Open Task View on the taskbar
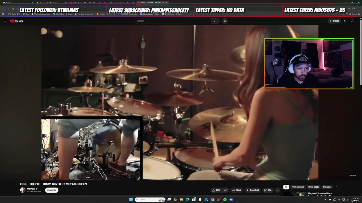Screen dimensions: 362x203 pyautogui.click(x=169, y=200)
